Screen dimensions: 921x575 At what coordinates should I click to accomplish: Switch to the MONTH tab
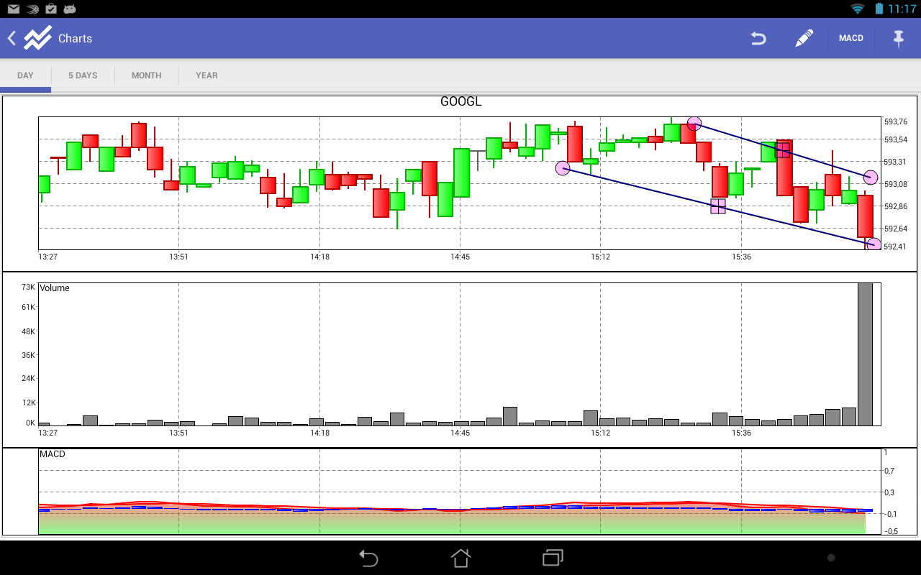tap(146, 75)
